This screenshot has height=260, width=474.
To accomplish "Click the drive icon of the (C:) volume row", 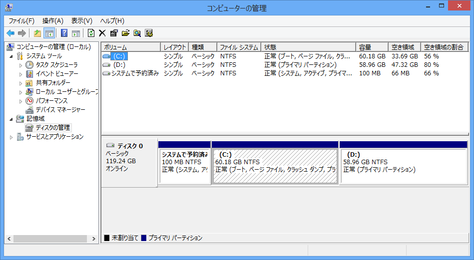I will [x=106, y=56].
